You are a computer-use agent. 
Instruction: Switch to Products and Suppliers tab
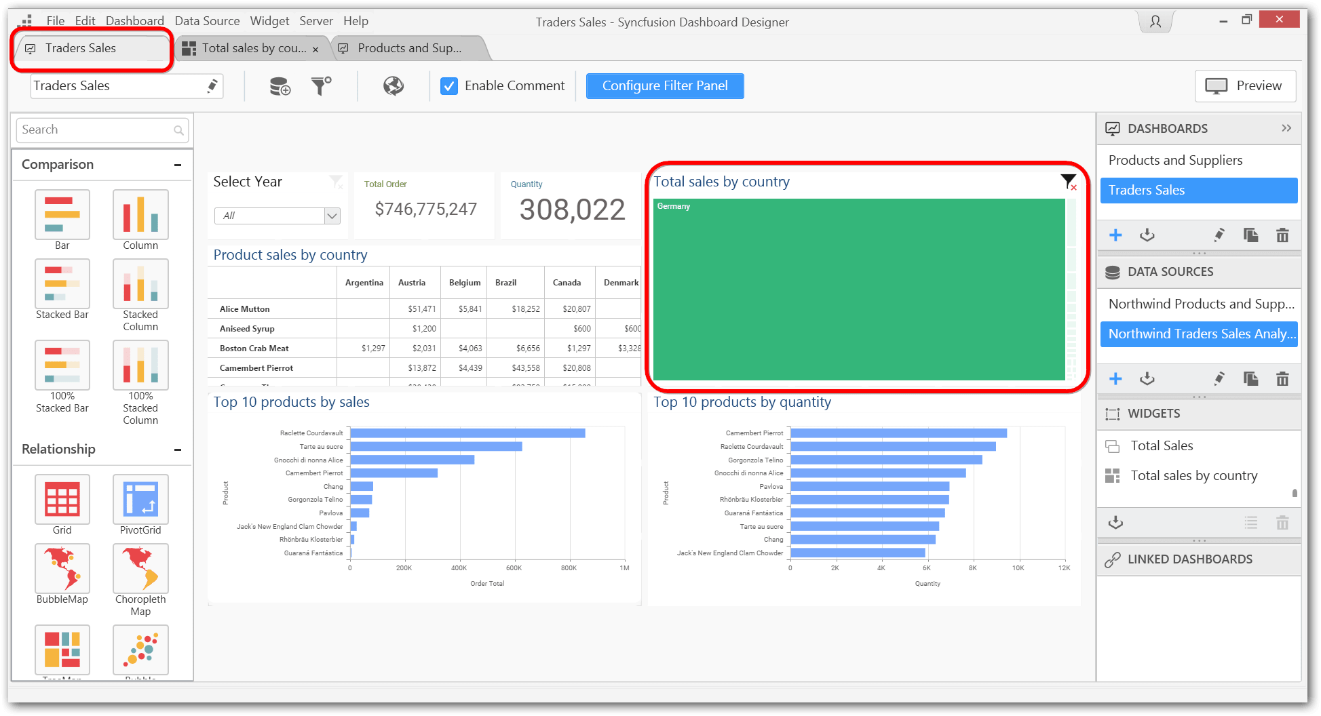[x=409, y=48]
